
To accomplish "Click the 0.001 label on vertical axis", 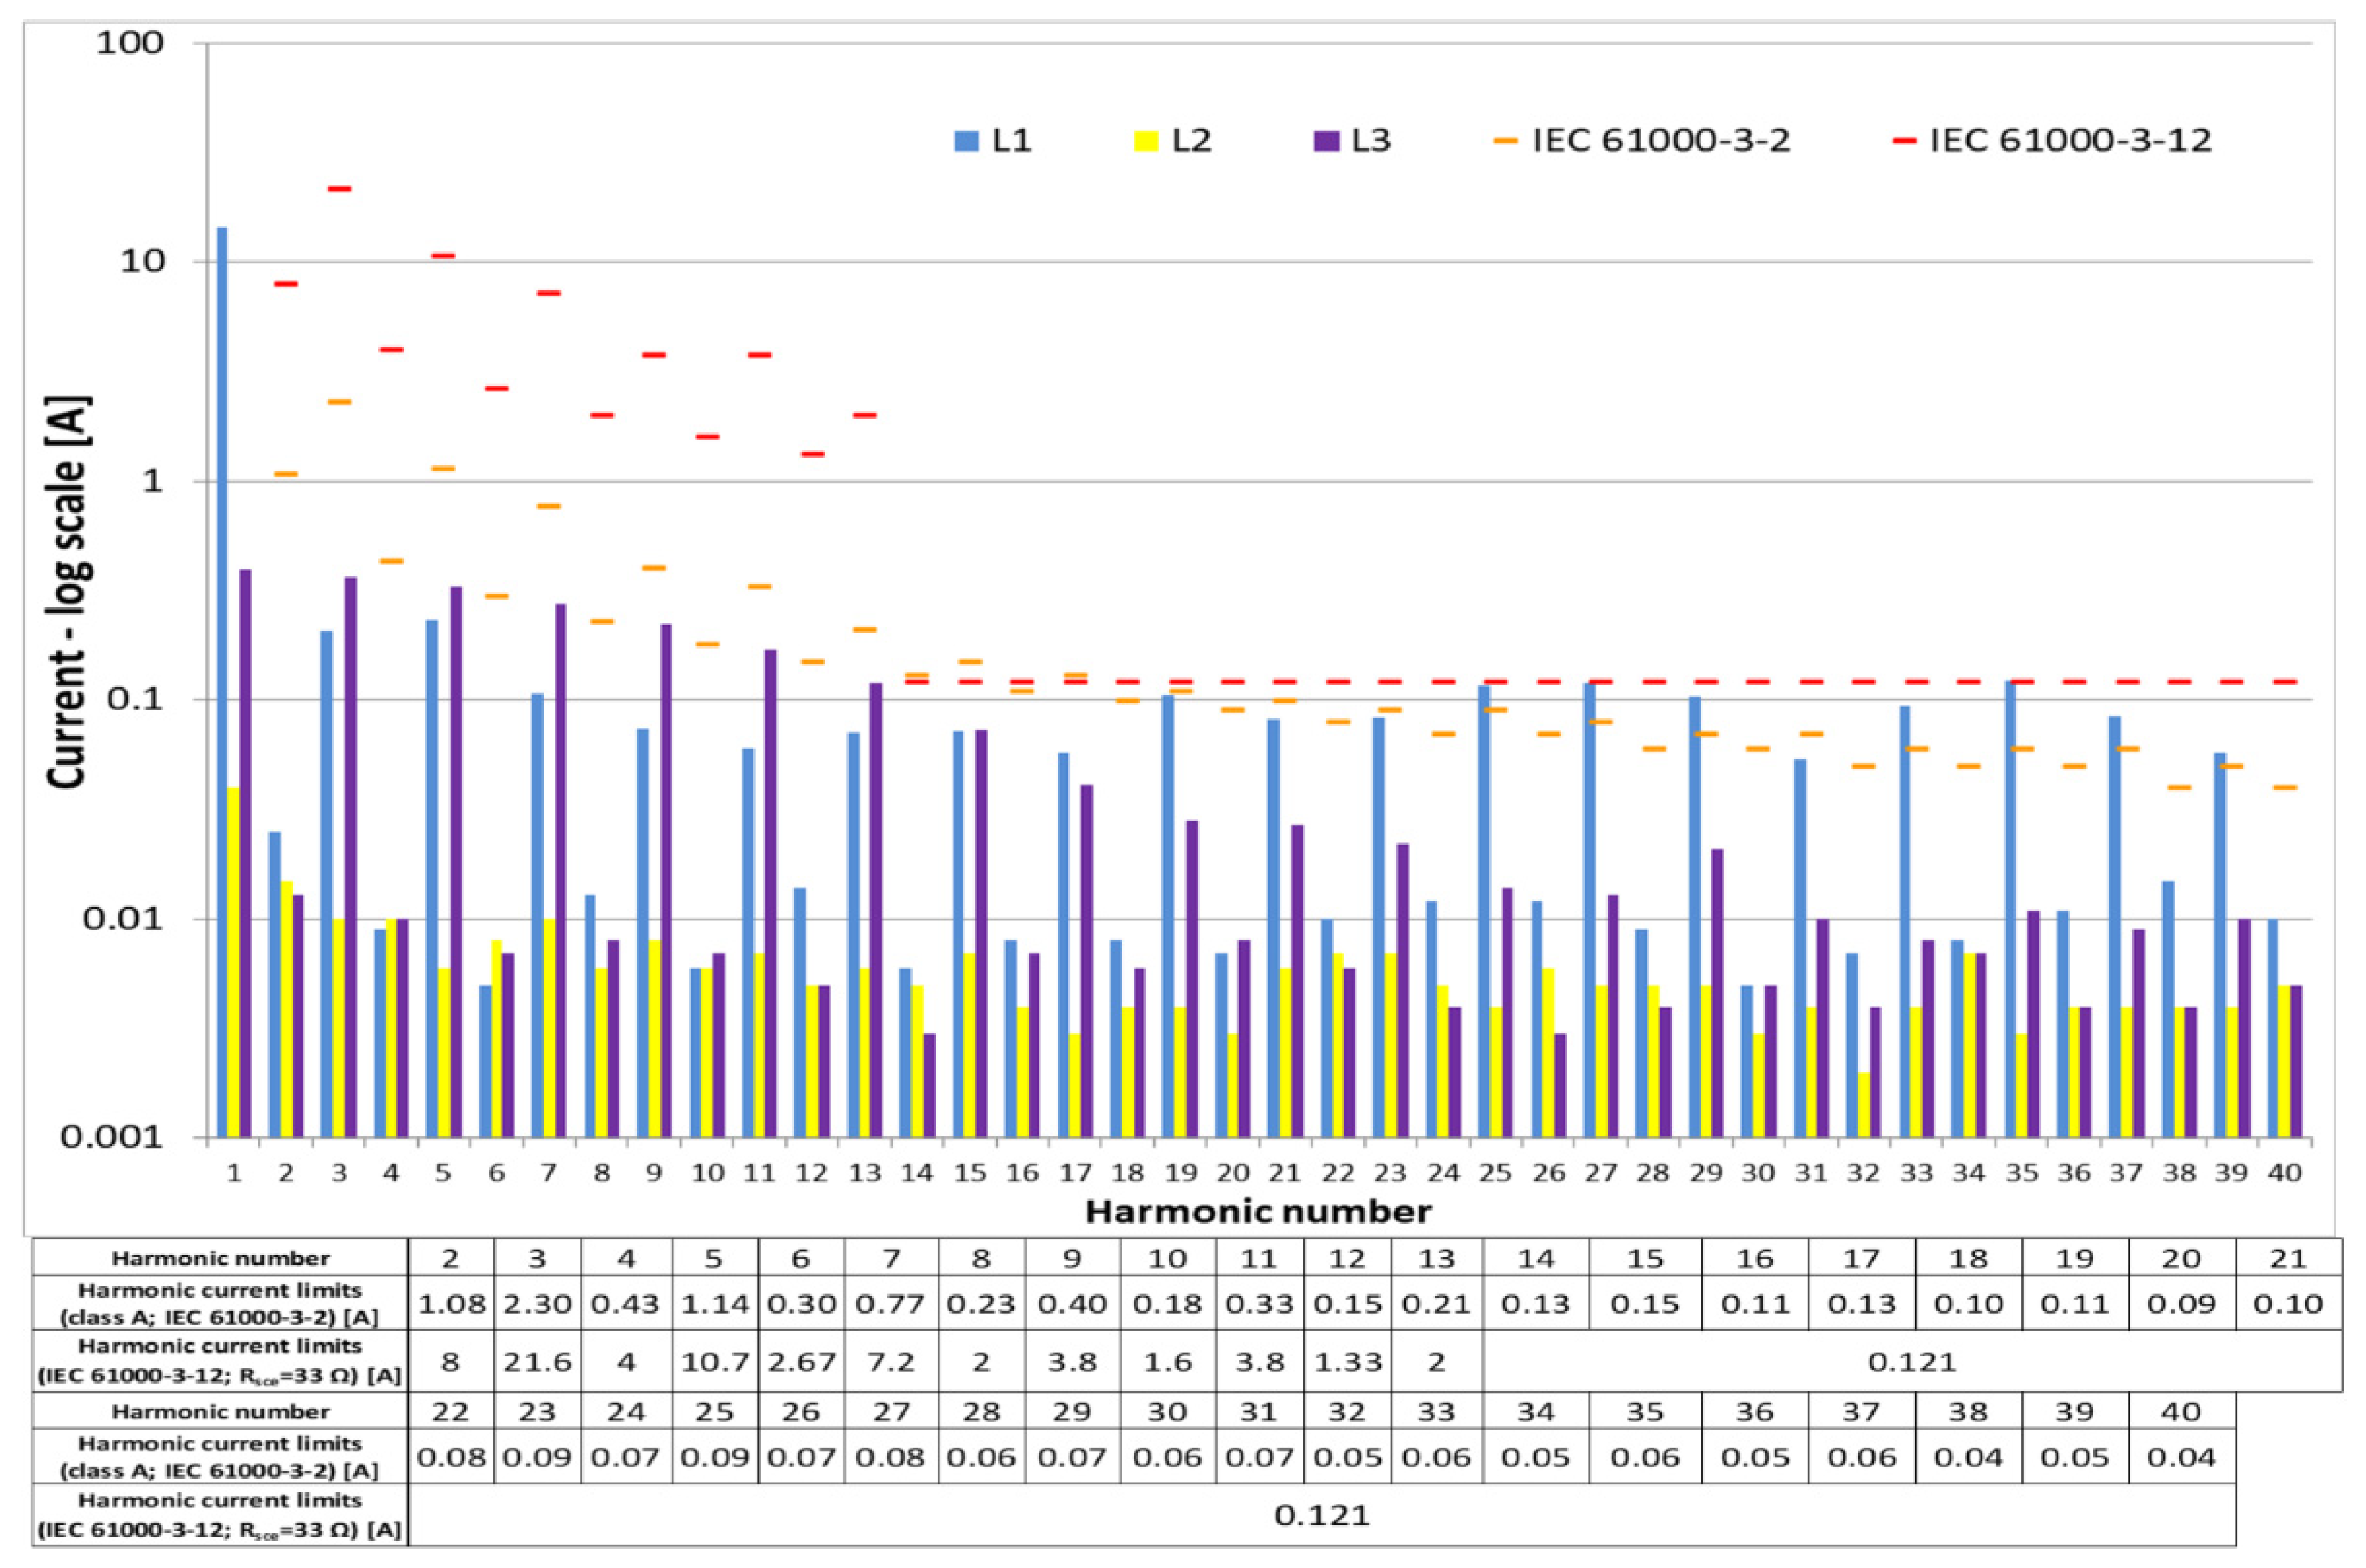I will click(x=111, y=1137).
